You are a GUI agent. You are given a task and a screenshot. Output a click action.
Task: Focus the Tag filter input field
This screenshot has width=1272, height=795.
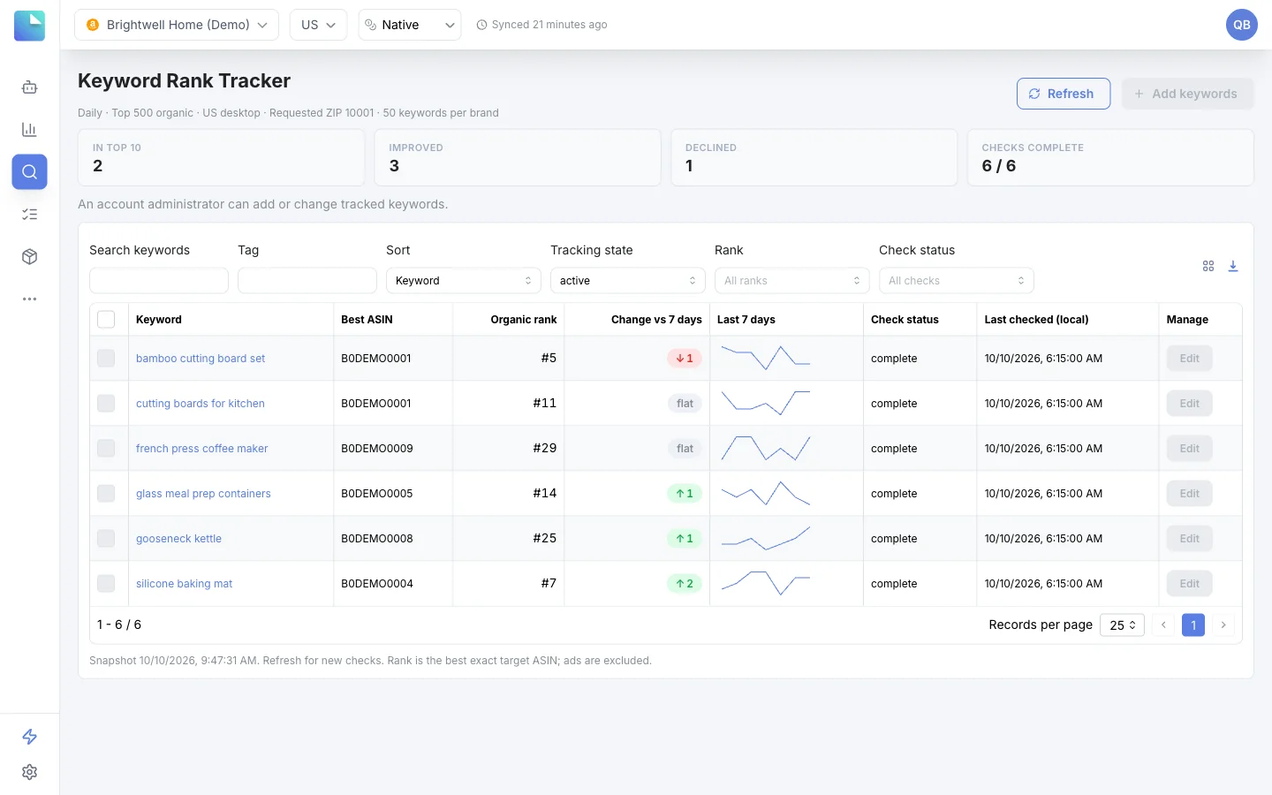307,280
